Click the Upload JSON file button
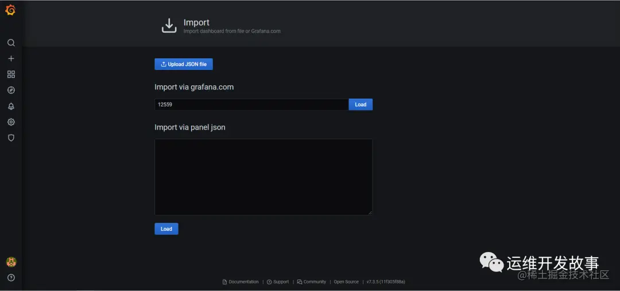The image size is (620, 291). (x=184, y=64)
